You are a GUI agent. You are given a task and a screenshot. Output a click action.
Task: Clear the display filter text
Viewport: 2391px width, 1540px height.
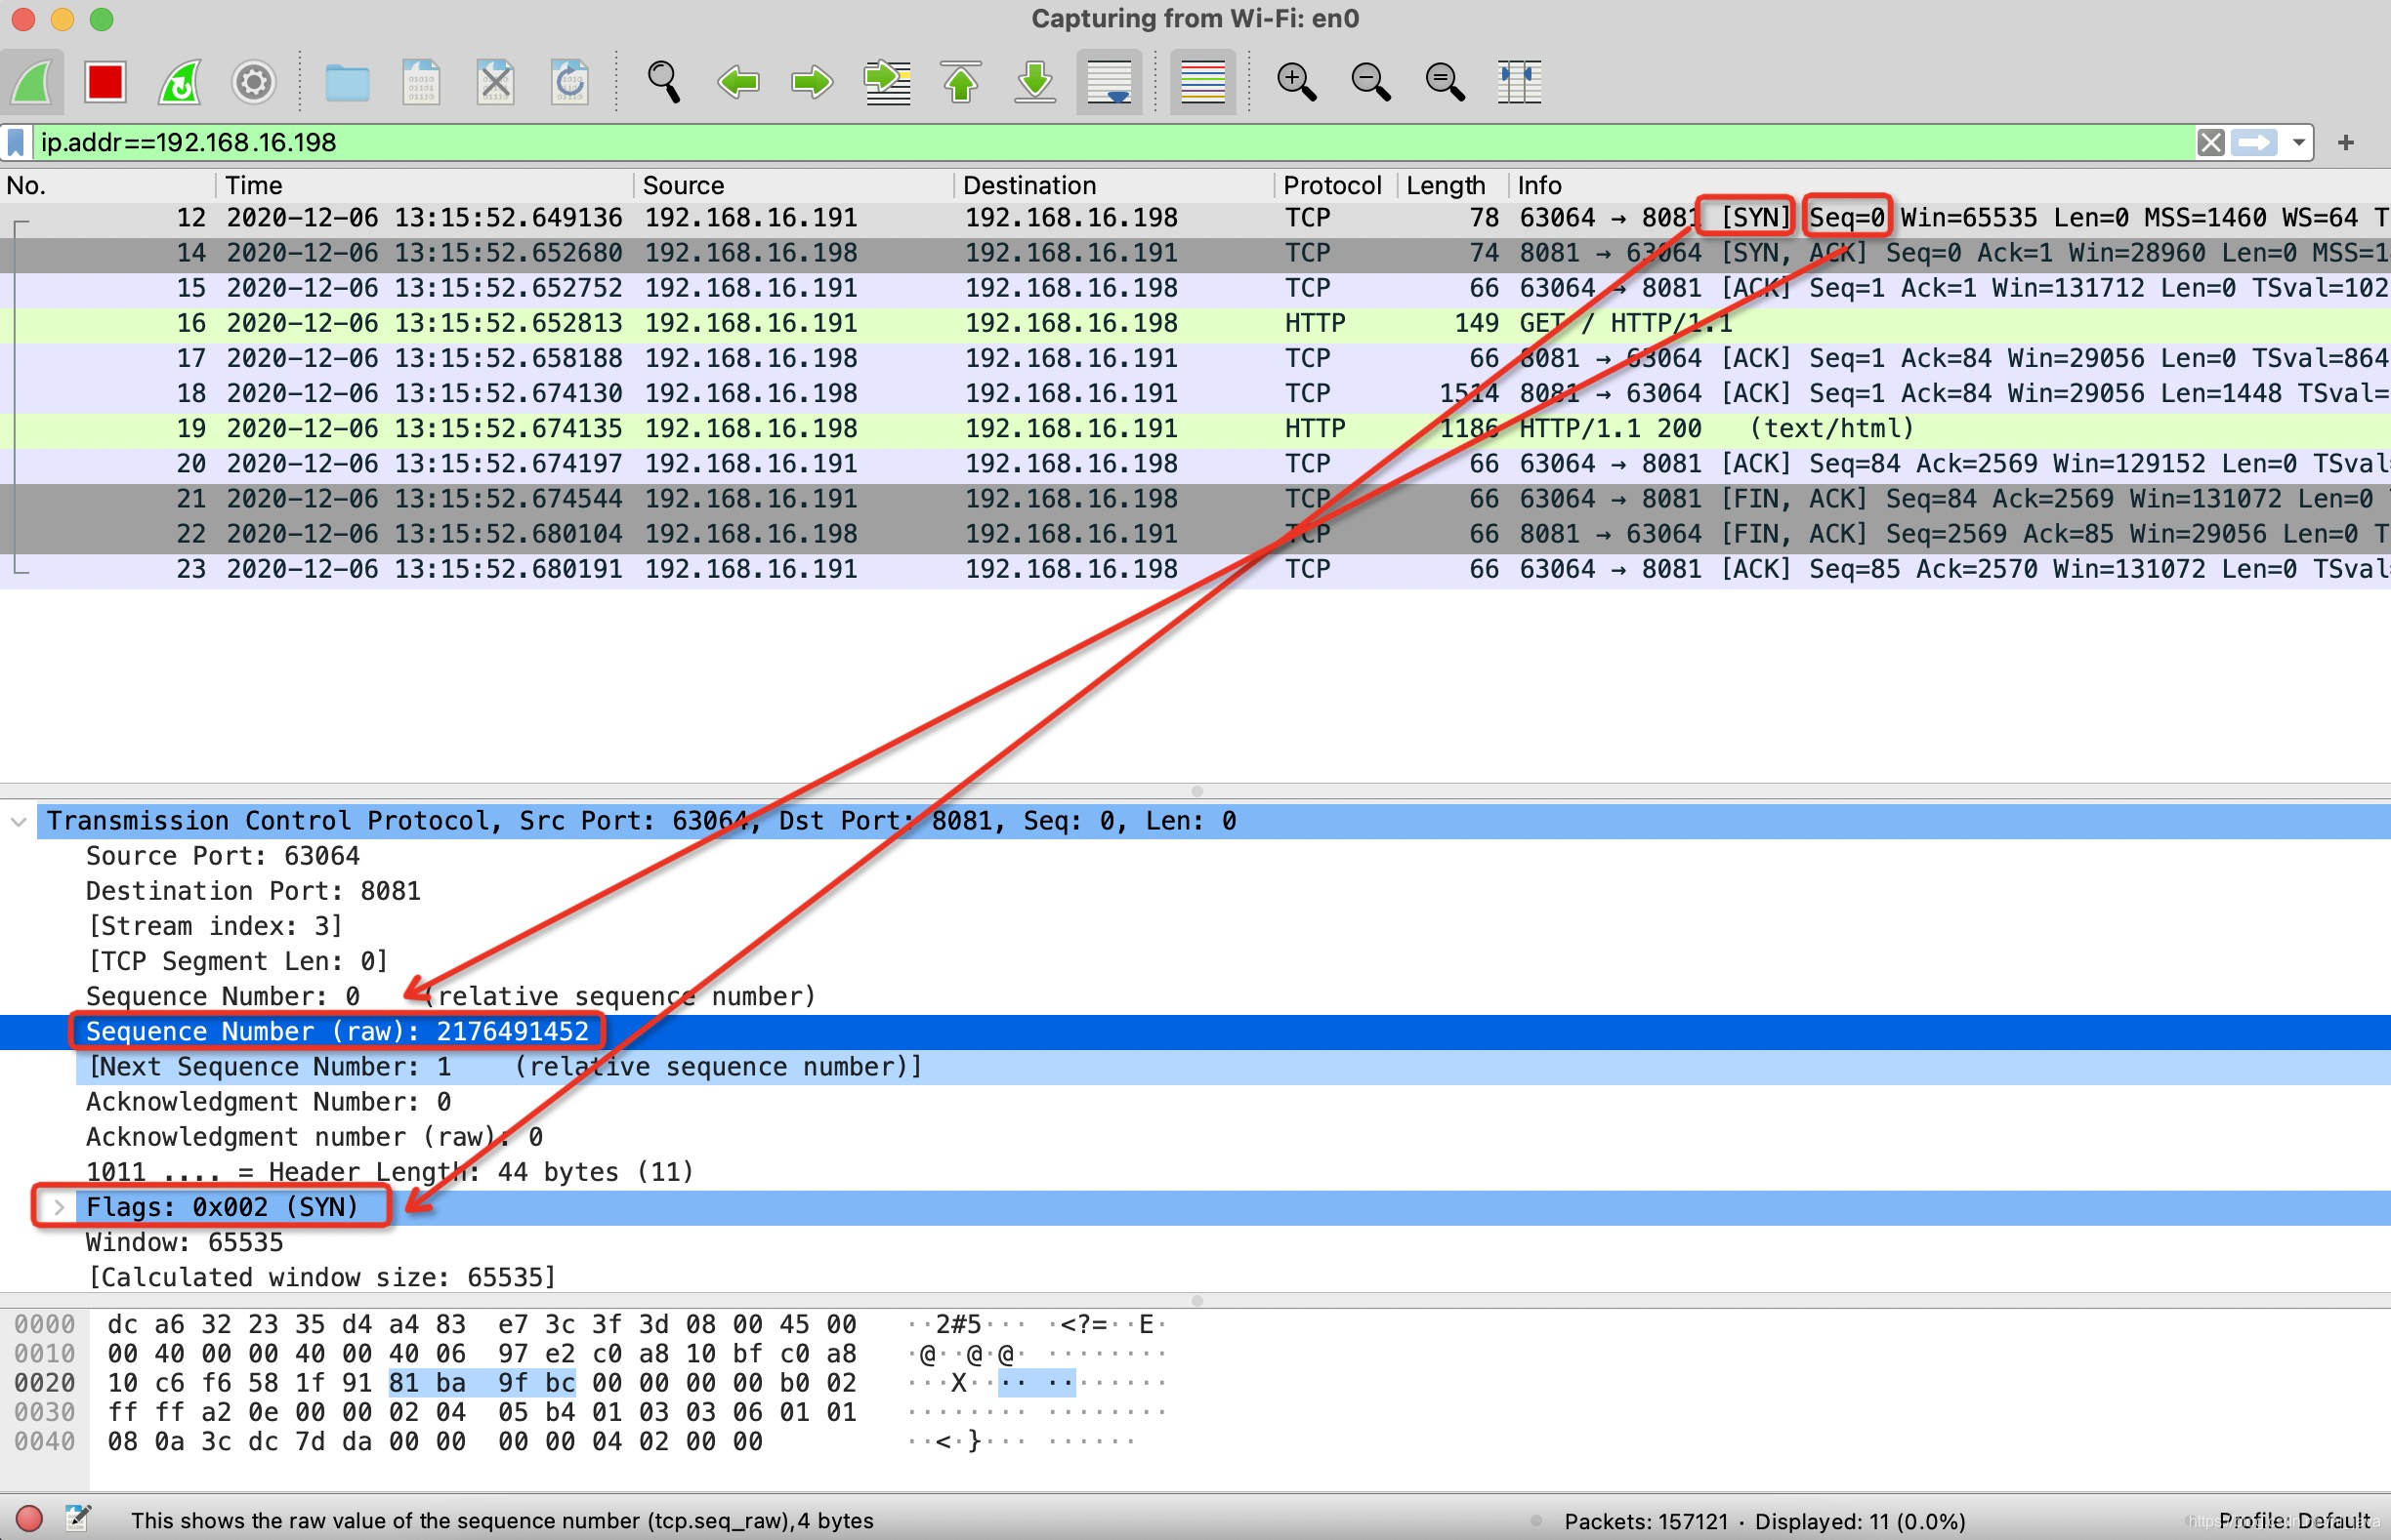(x=2210, y=143)
